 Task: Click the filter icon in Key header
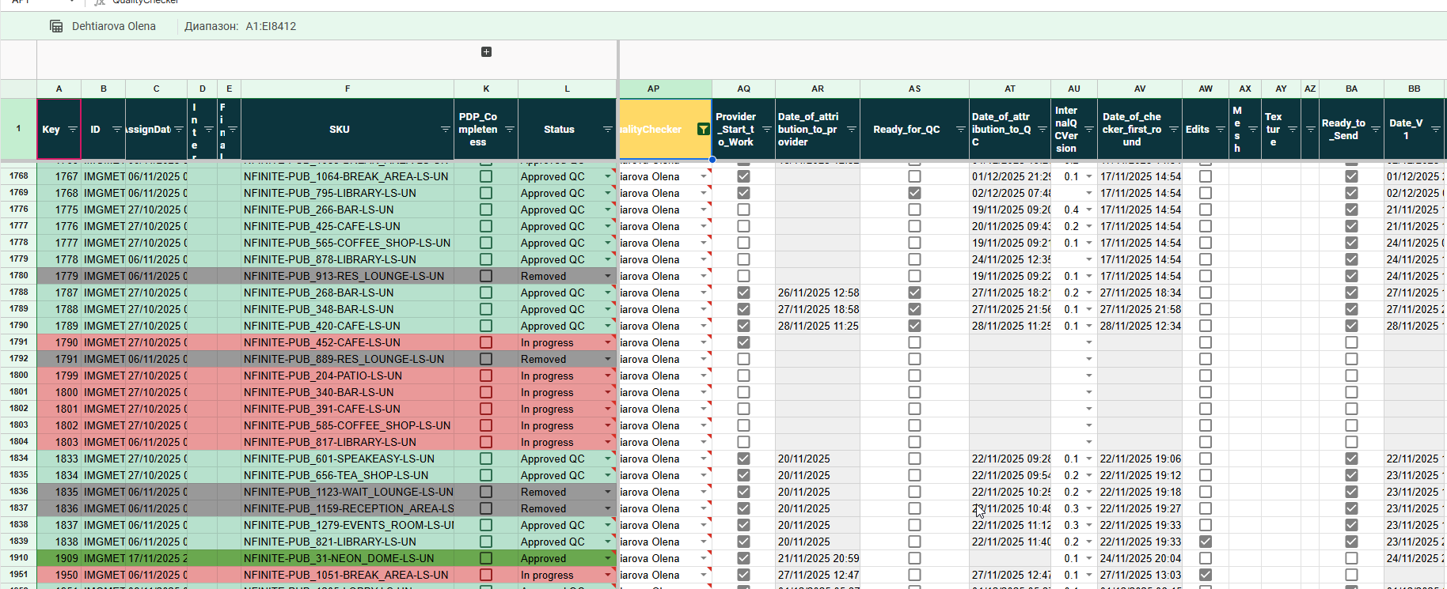(72, 130)
